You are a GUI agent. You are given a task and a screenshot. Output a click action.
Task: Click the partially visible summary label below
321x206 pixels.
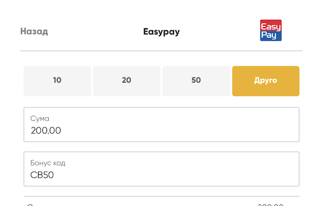point(37,204)
